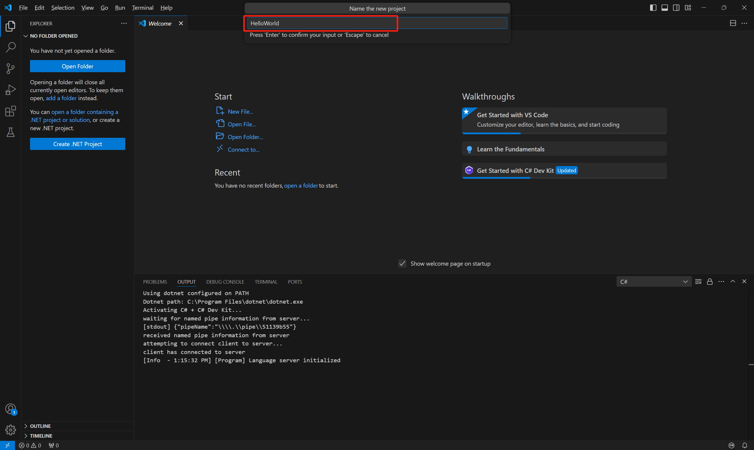The width and height of the screenshot is (754, 450).
Task: Open the Manage gear icon
Action: [x=10, y=430]
